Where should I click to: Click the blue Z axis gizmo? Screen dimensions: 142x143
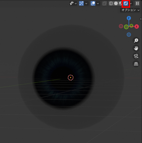129,18
